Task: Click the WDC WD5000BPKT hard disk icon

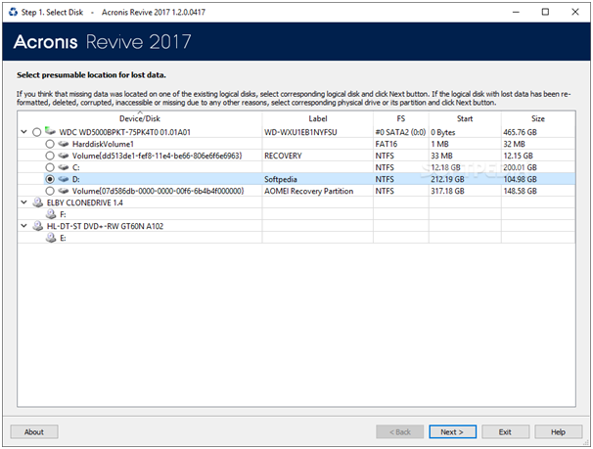Action: [x=50, y=131]
